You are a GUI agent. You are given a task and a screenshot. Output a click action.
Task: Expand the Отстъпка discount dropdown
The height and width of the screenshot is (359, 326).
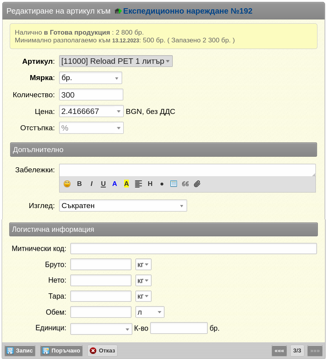click(119, 128)
